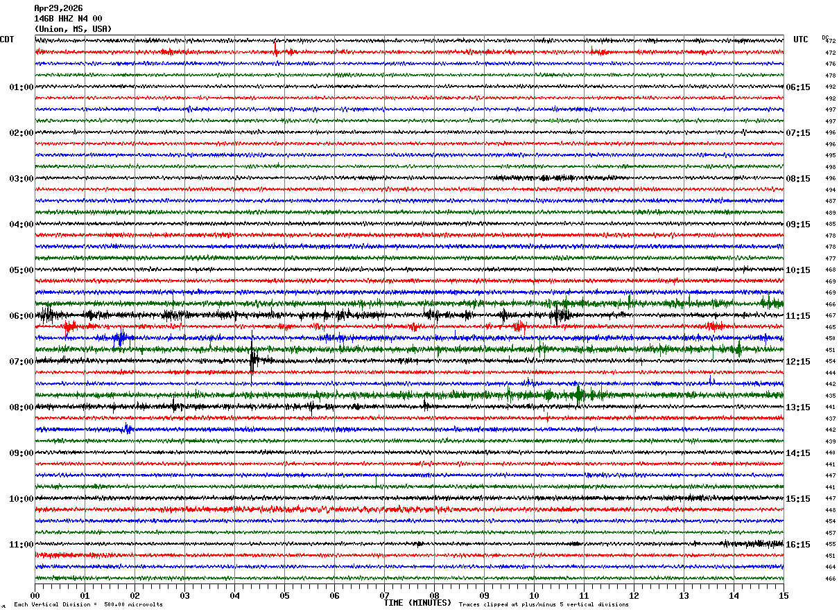
Task: Select the 01:00 CDT row label
Action: [21, 87]
